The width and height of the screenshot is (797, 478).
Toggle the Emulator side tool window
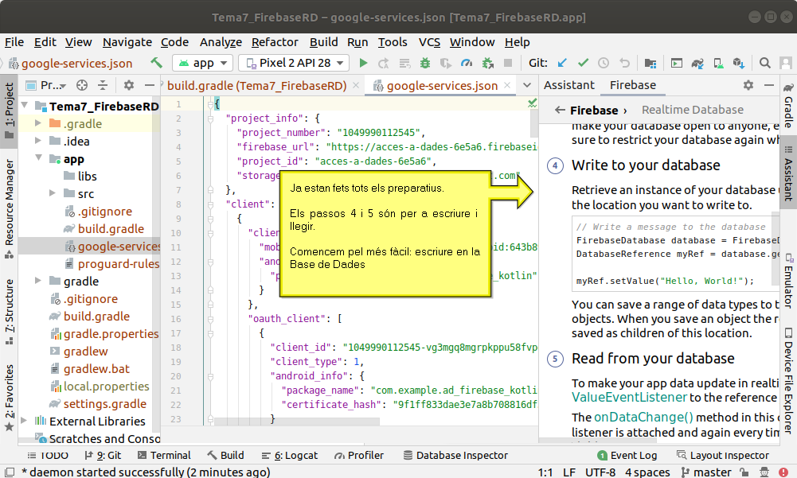point(788,281)
